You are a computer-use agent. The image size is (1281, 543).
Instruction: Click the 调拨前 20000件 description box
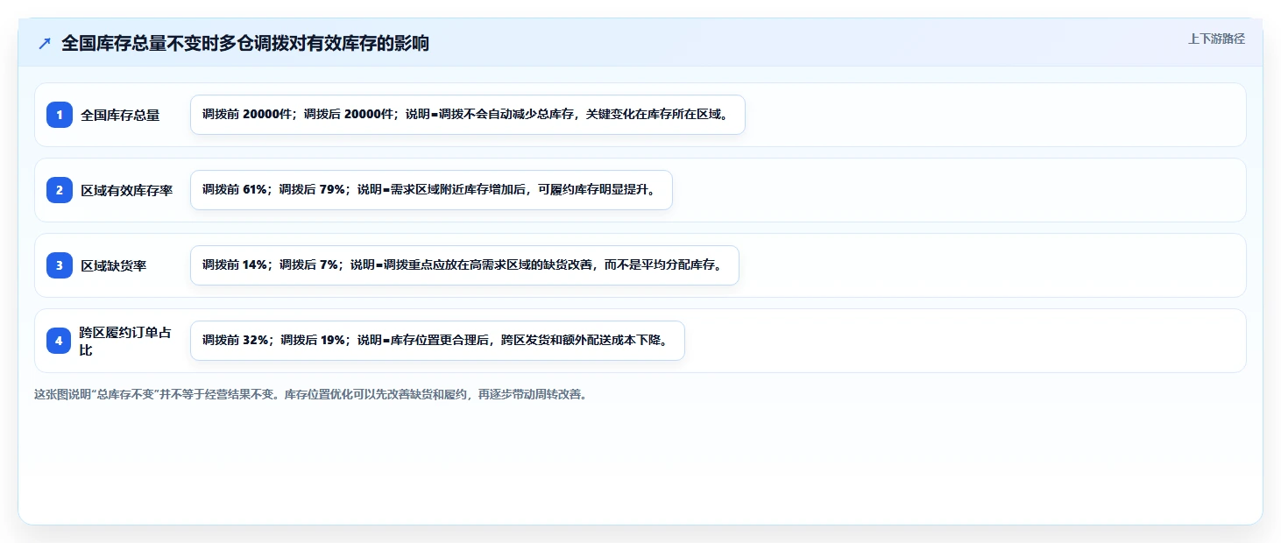click(468, 115)
